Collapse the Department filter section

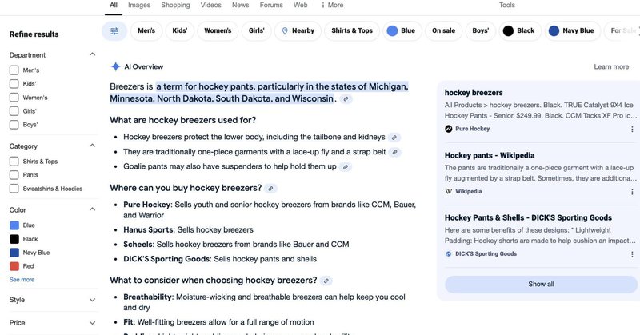(92, 54)
